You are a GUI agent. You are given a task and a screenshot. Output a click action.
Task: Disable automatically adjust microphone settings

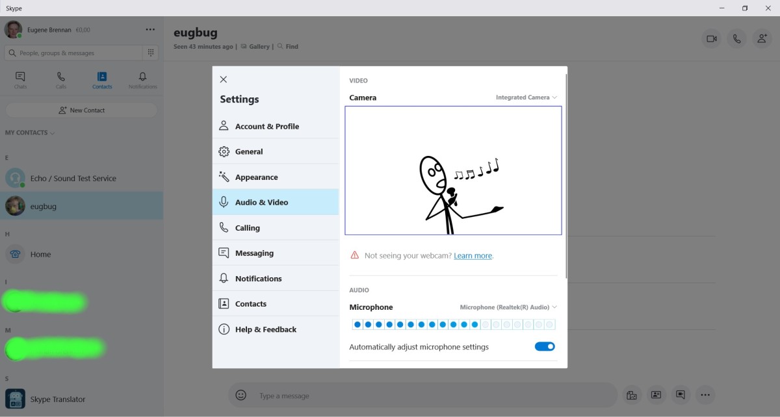545,346
